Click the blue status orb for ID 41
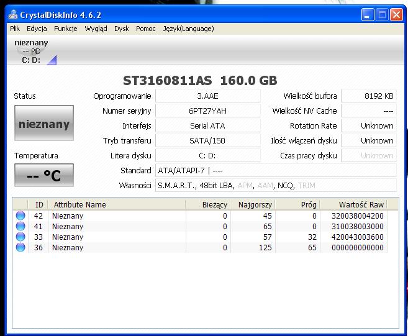This screenshot has height=336, width=408. [20, 226]
